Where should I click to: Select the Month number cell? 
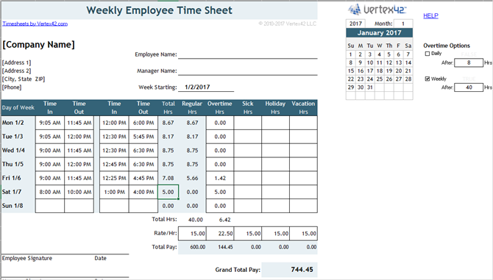click(403, 24)
